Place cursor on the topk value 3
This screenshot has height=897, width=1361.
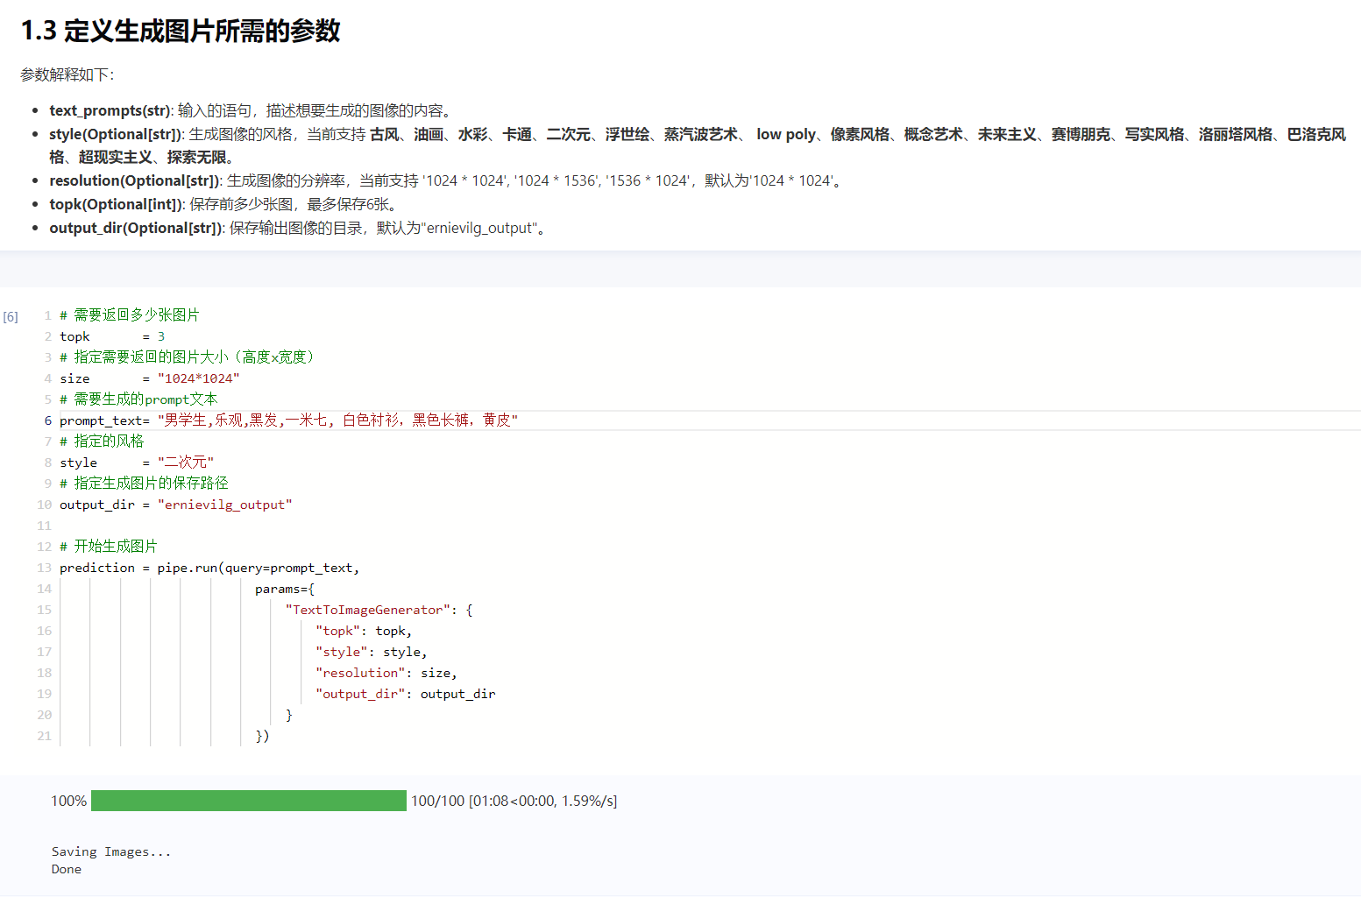(161, 336)
